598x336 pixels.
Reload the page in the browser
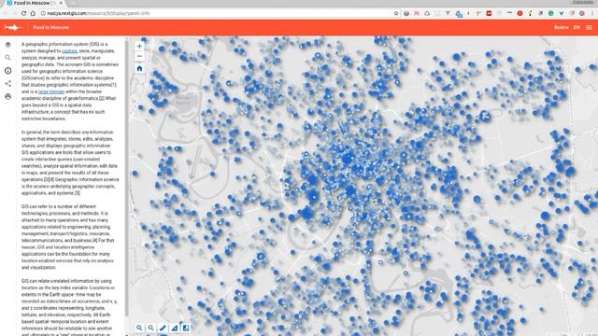[23, 13]
